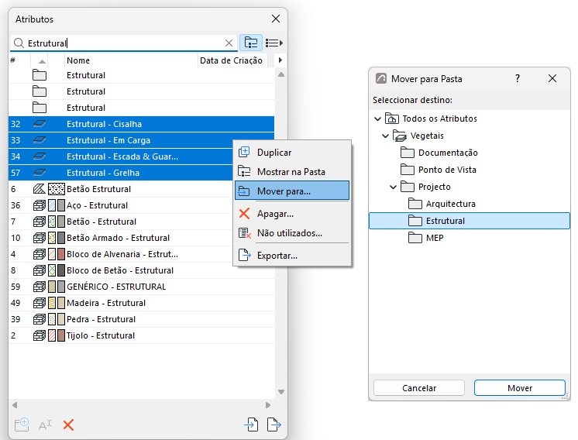The width and height of the screenshot is (578, 440).
Task: Click the search magnifier icon
Action: [x=19, y=43]
